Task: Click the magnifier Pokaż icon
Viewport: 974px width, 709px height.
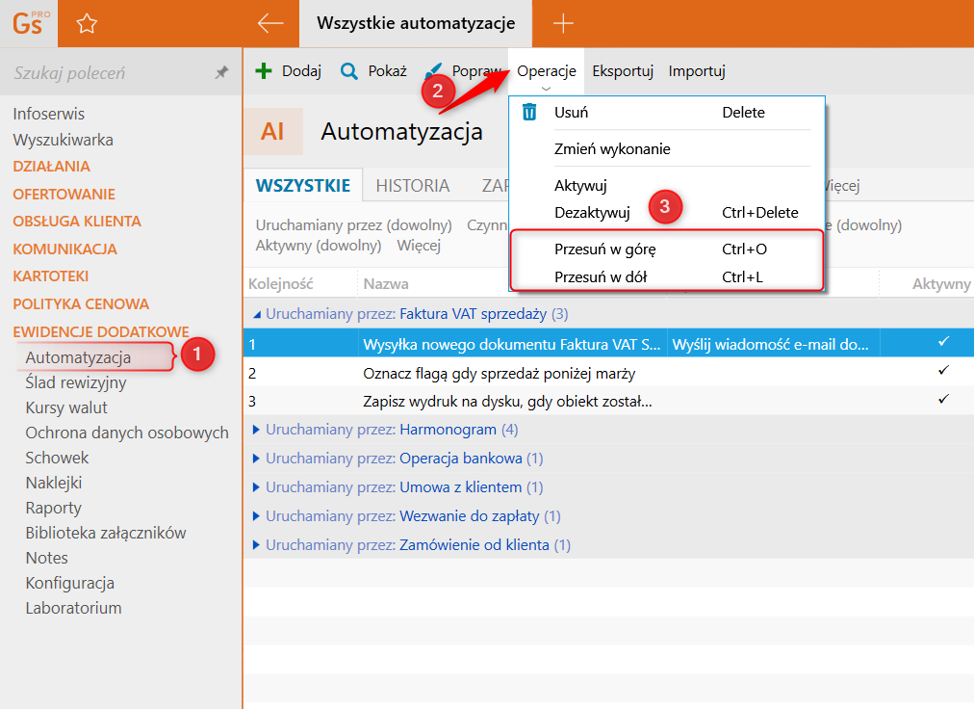Action: pyautogui.click(x=349, y=71)
